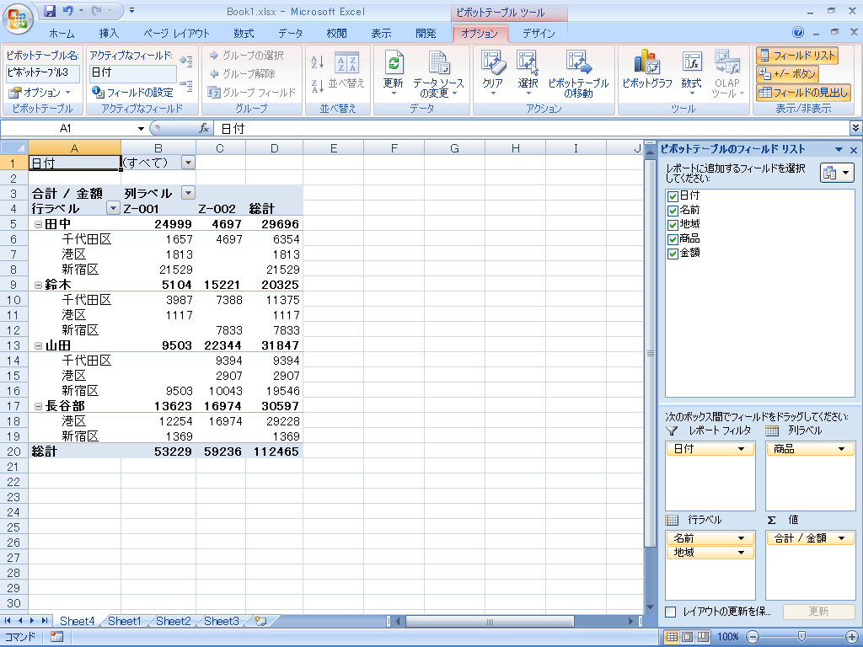
Task: Switch to Sheet1 worksheet tab
Action: coord(125,621)
